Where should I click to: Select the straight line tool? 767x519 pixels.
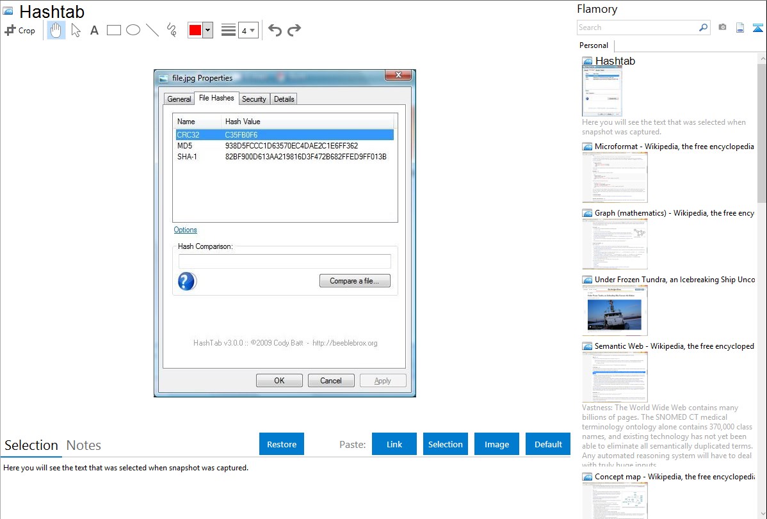[x=152, y=30]
